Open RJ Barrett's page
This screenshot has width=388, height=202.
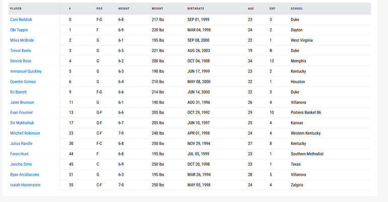pos(19,92)
